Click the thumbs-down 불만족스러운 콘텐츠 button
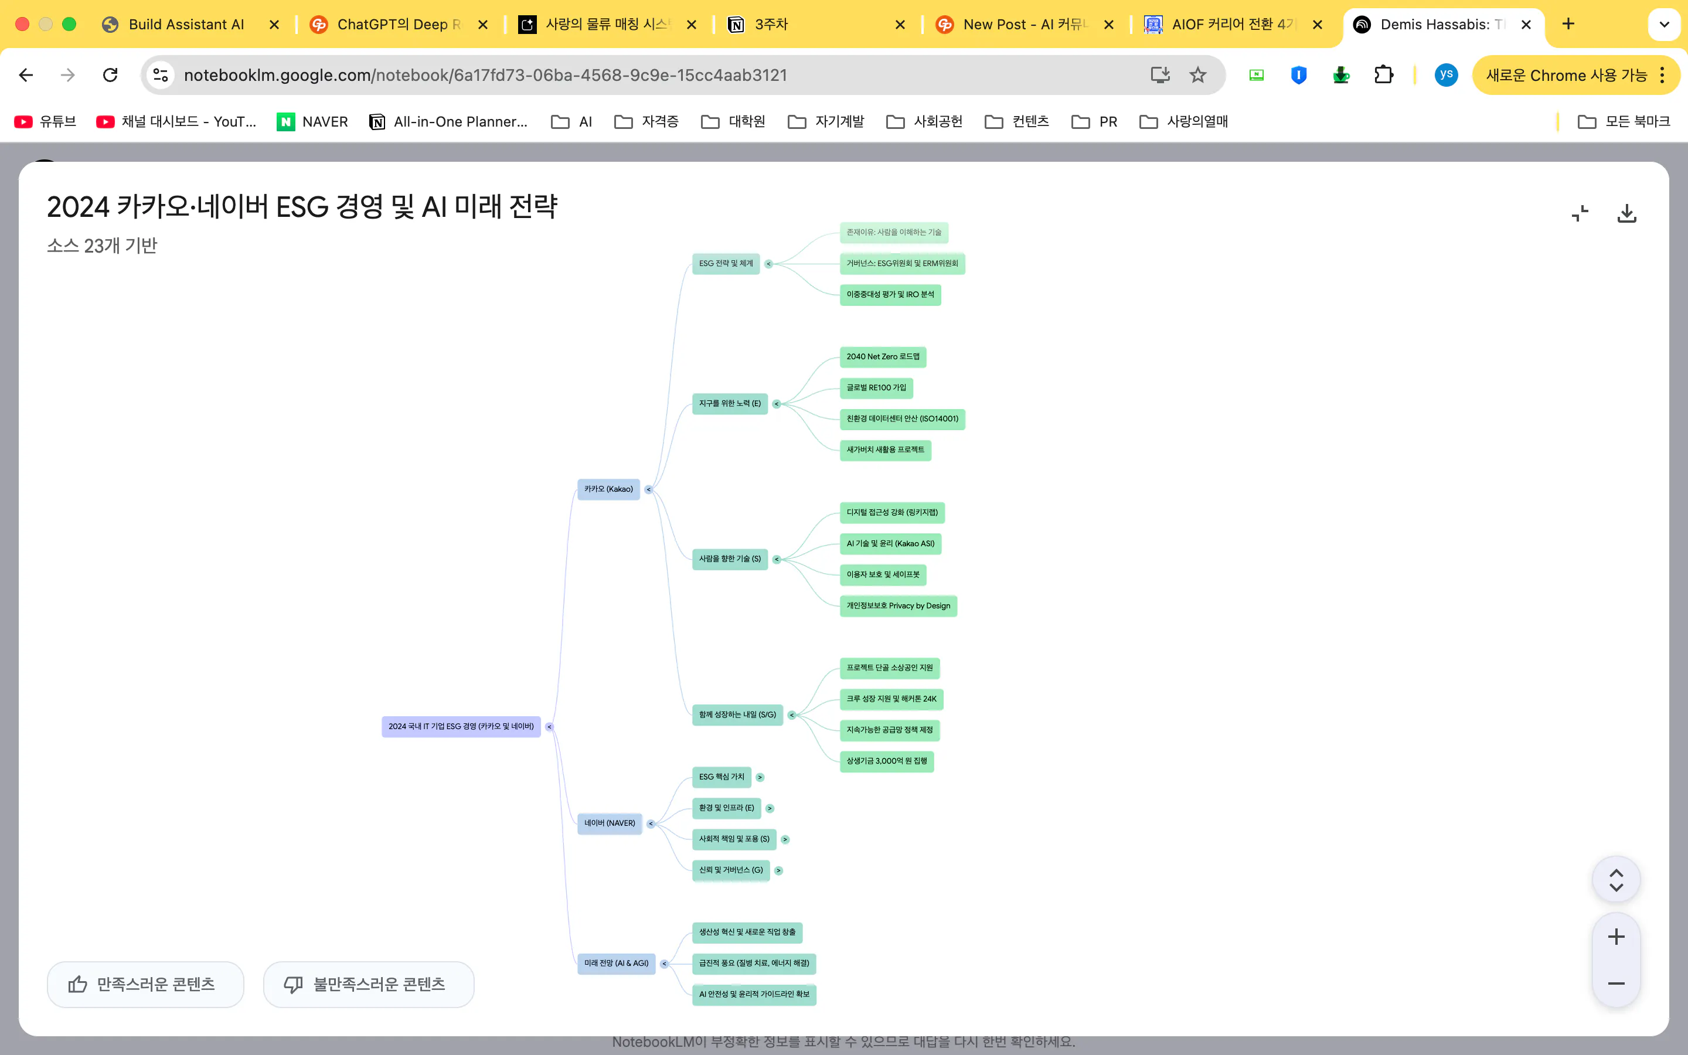1688x1055 pixels. point(368,984)
